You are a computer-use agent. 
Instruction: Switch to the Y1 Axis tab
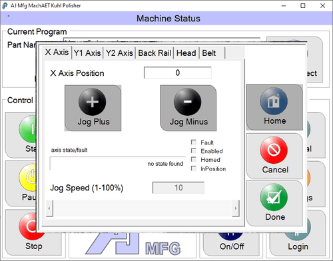pos(87,53)
